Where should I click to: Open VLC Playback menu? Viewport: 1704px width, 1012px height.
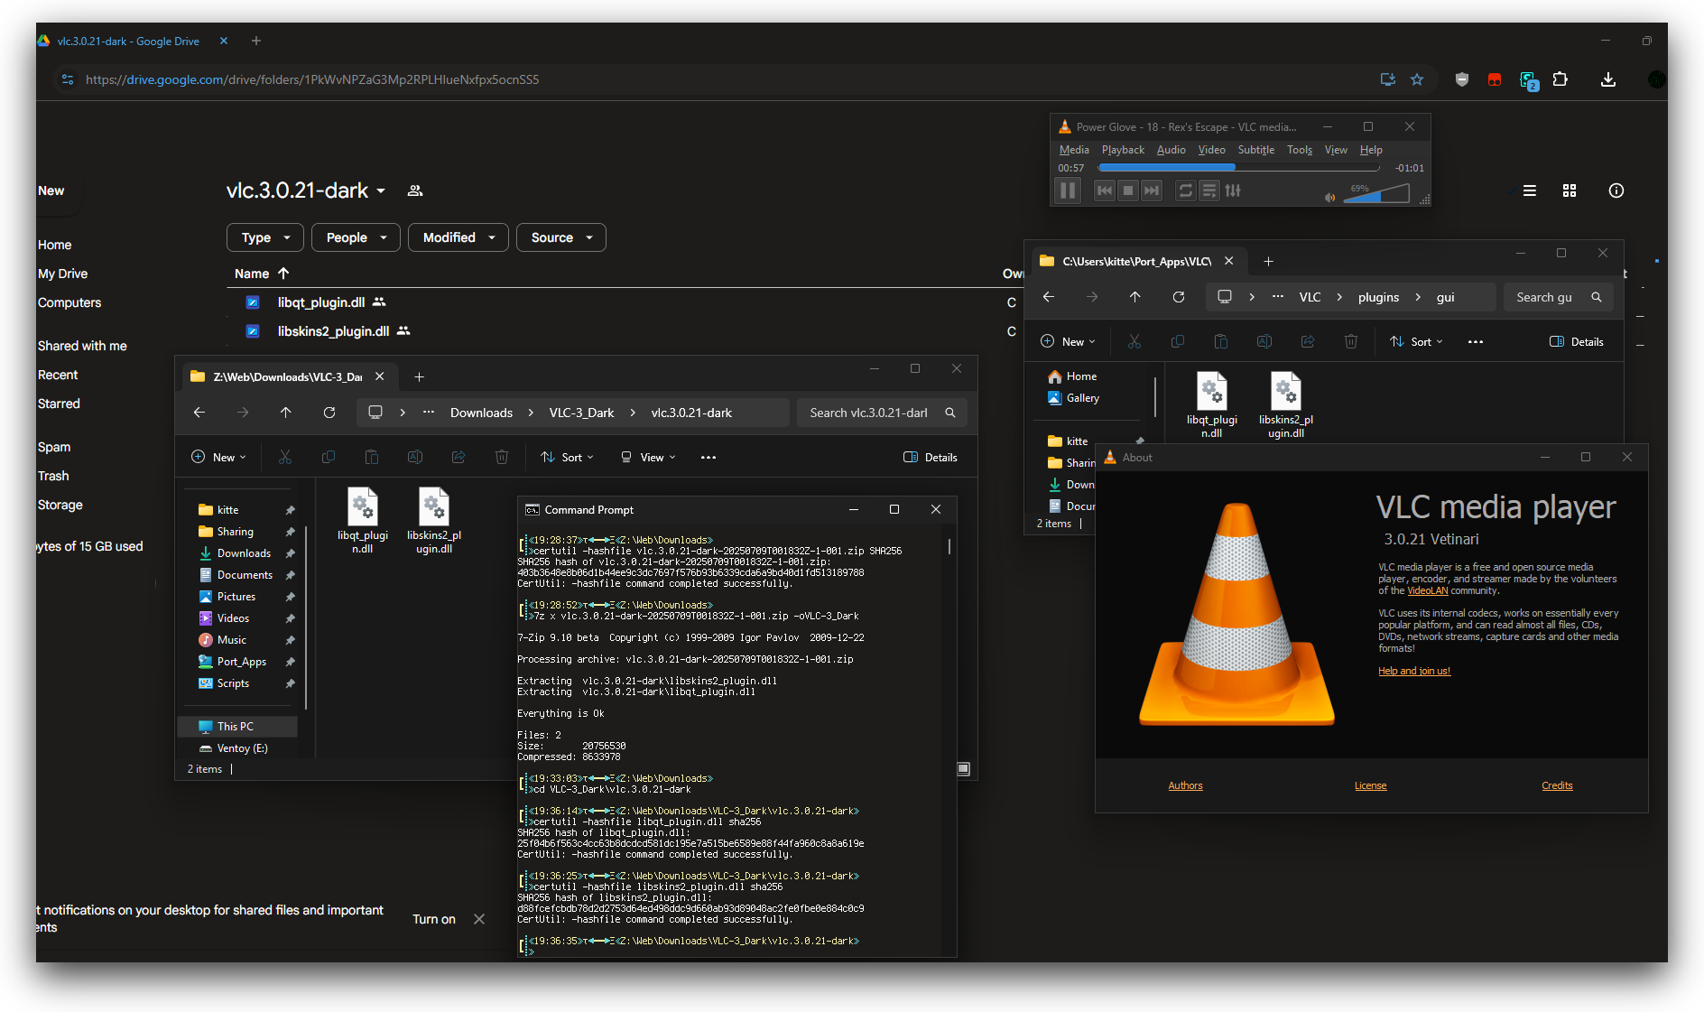(x=1123, y=150)
